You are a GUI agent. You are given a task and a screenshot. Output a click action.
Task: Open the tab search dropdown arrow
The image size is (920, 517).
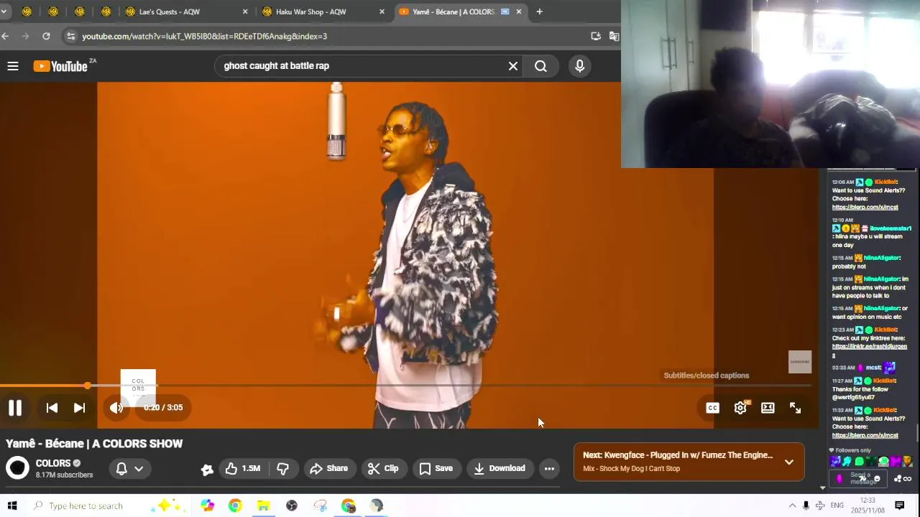pos(4,11)
